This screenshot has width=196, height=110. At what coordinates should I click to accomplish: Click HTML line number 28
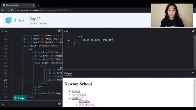(6, 80)
